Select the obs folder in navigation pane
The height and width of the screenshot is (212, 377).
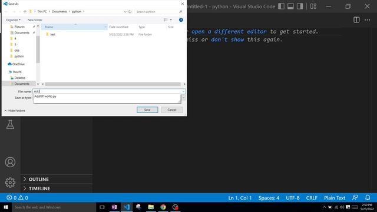pos(16,50)
